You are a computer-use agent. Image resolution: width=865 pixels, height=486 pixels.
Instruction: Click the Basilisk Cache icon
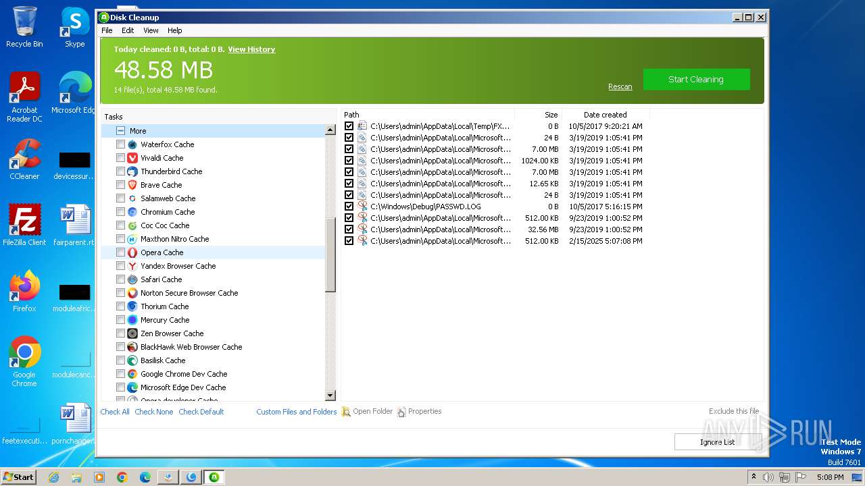[x=132, y=360]
